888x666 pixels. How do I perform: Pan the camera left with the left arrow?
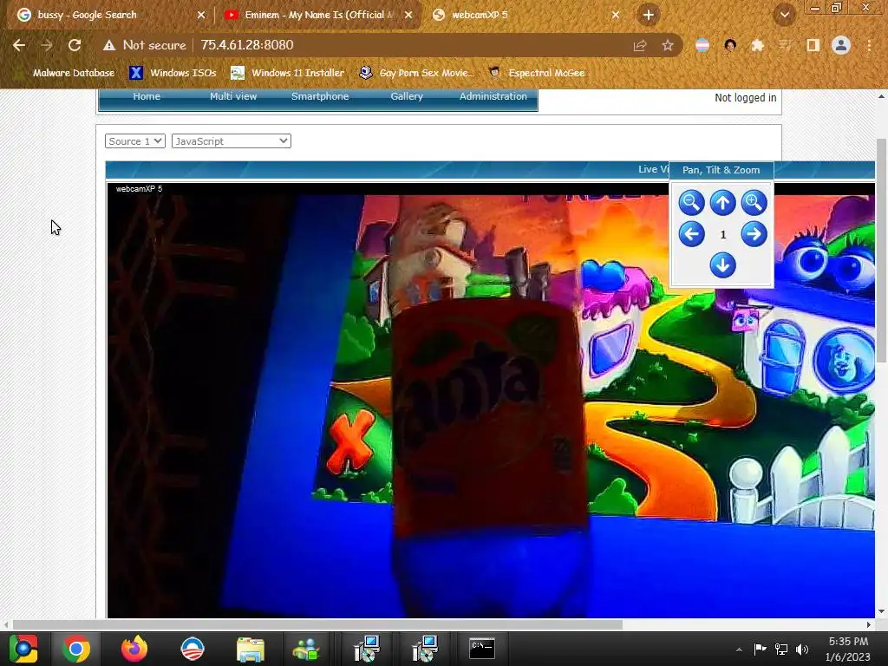coord(691,234)
